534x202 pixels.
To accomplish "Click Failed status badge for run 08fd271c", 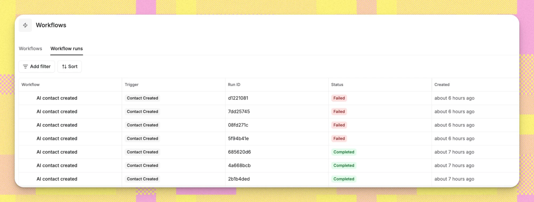I will [x=339, y=125].
